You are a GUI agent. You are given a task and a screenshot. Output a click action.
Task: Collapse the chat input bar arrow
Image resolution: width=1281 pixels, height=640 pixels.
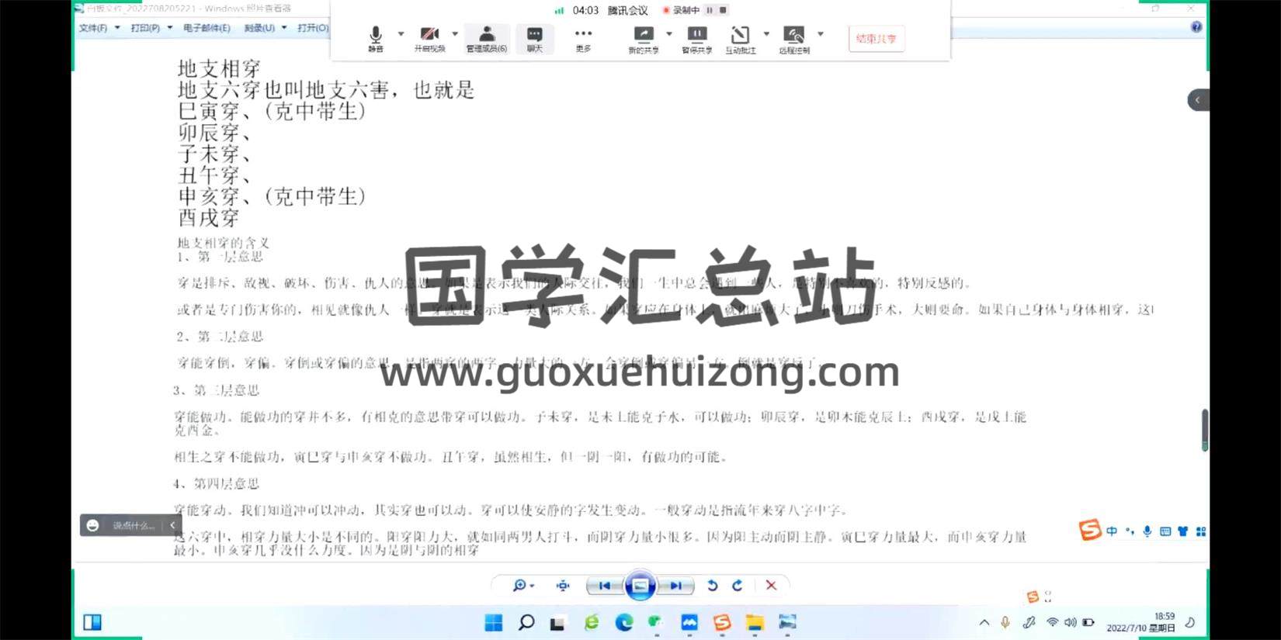pyautogui.click(x=172, y=526)
